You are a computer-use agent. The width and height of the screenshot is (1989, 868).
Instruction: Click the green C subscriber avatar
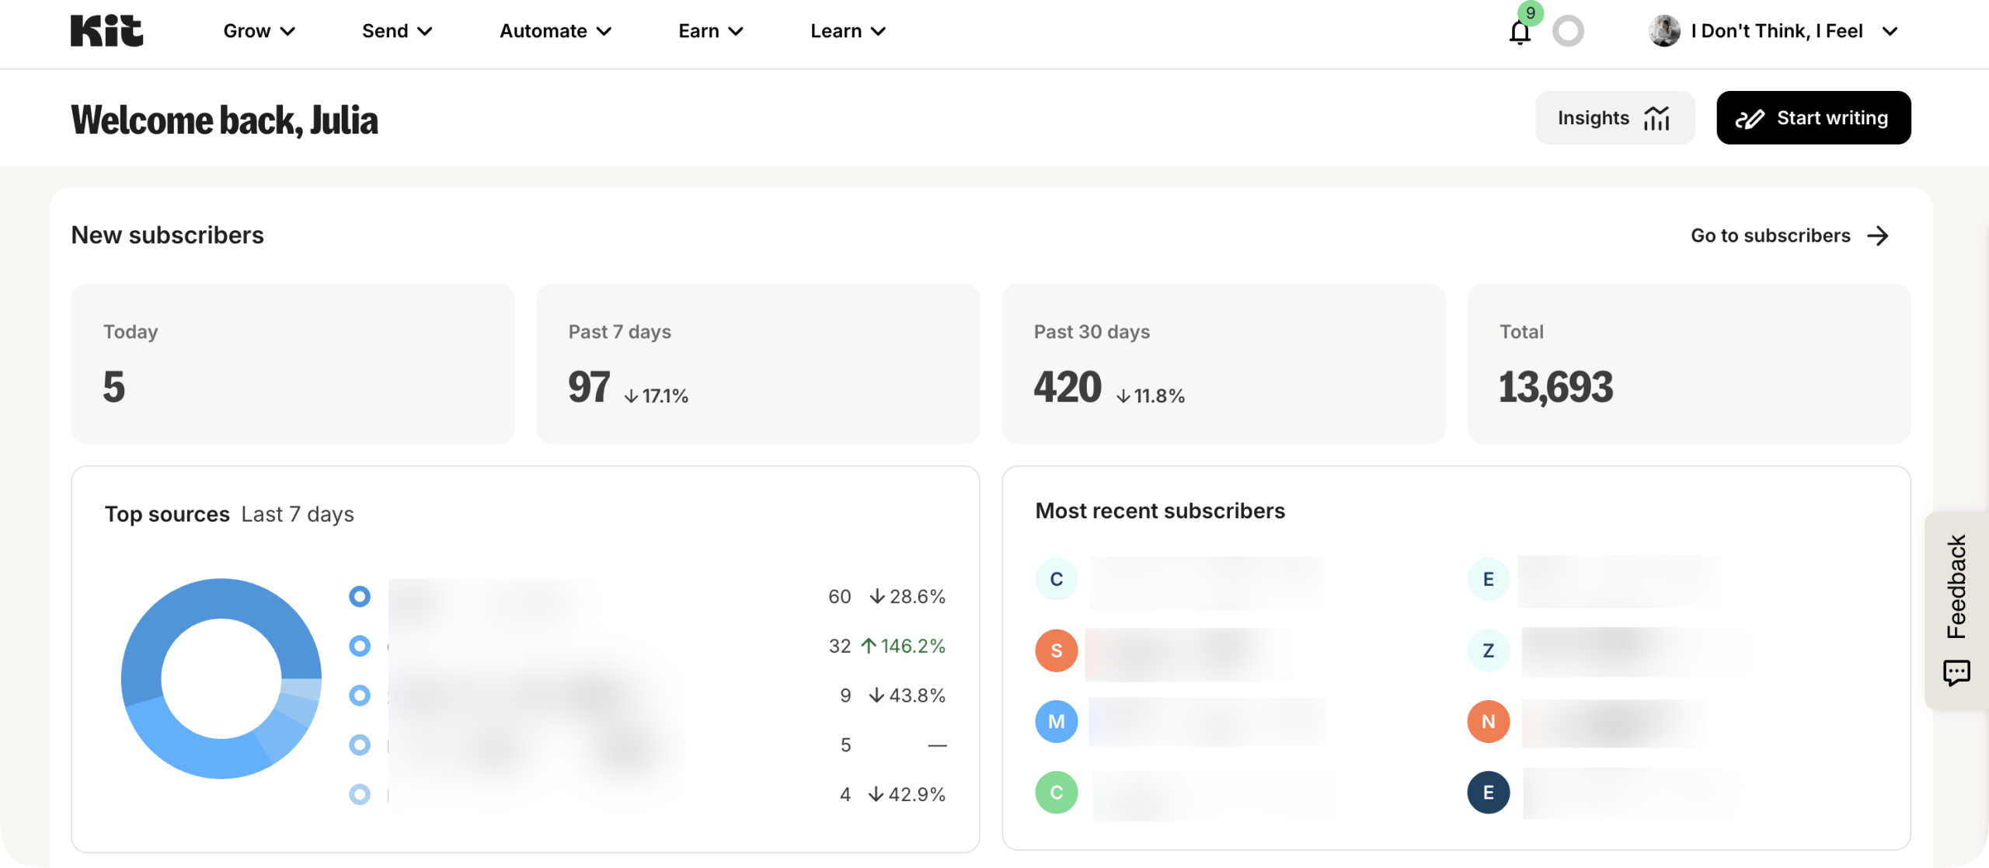[x=1056, y=793]
